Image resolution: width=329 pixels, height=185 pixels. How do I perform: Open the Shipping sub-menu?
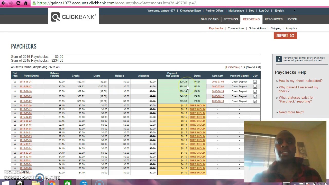coord(276,28)
